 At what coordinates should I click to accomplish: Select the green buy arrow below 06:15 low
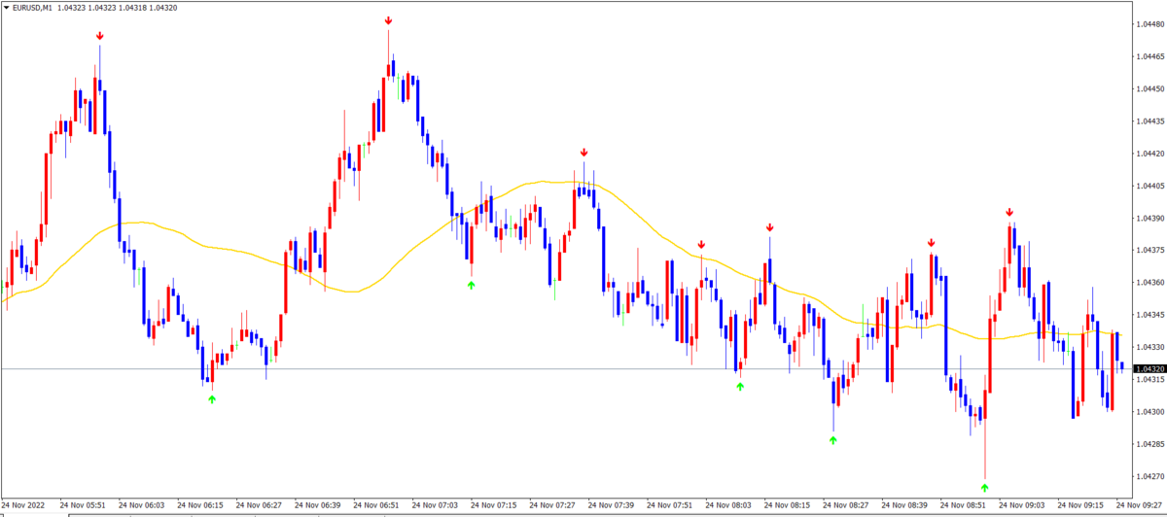point(212,399)
